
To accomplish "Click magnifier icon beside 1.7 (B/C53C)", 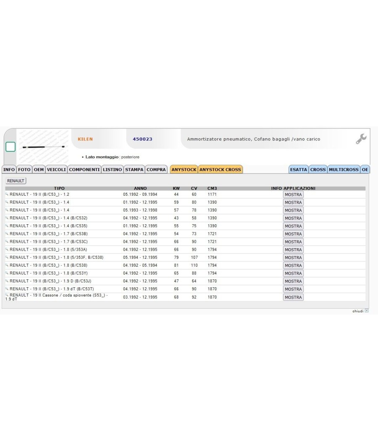I will tap(7, 241).
